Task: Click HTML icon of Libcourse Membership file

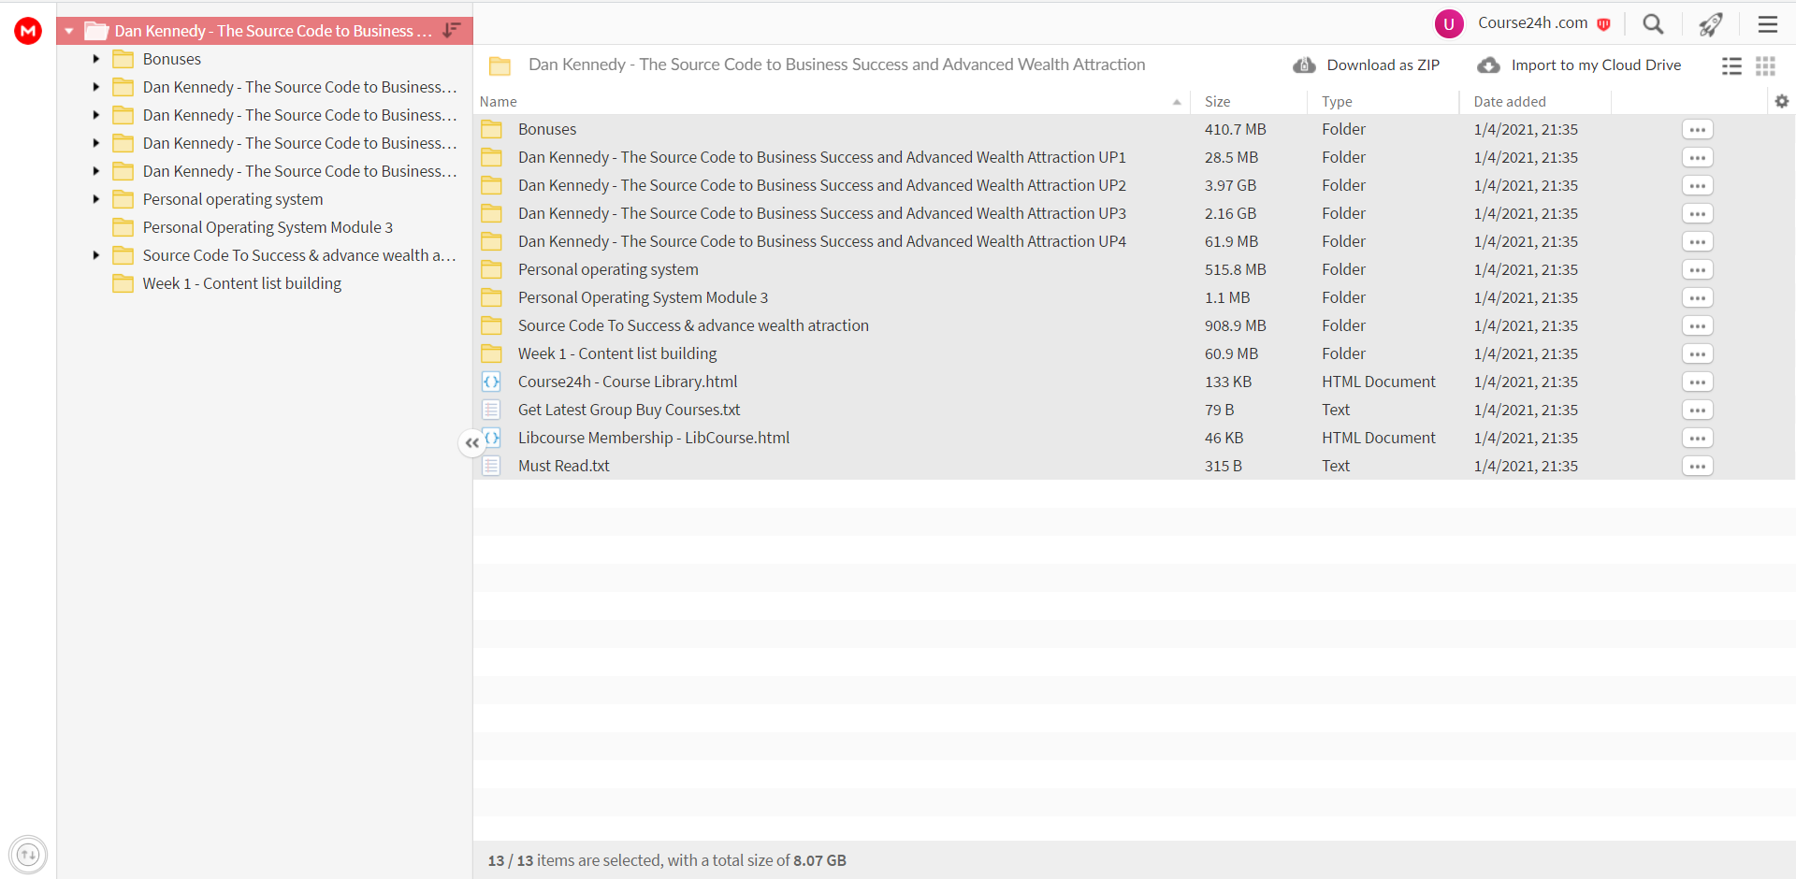Action: [491, 438]
